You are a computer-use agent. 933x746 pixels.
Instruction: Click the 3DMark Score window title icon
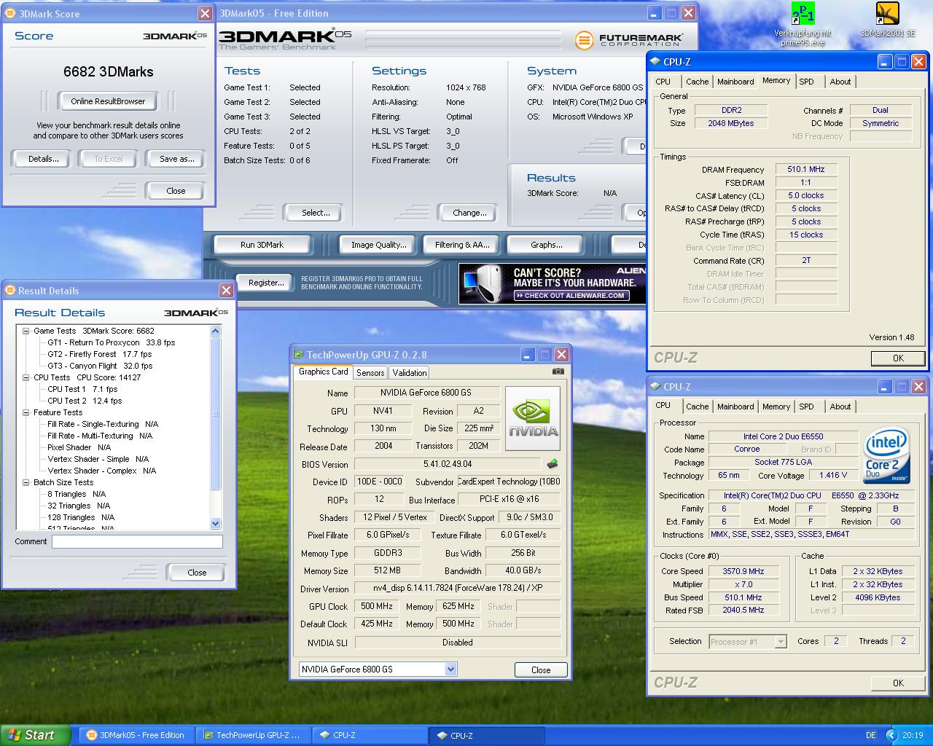[x=10, y=13]
